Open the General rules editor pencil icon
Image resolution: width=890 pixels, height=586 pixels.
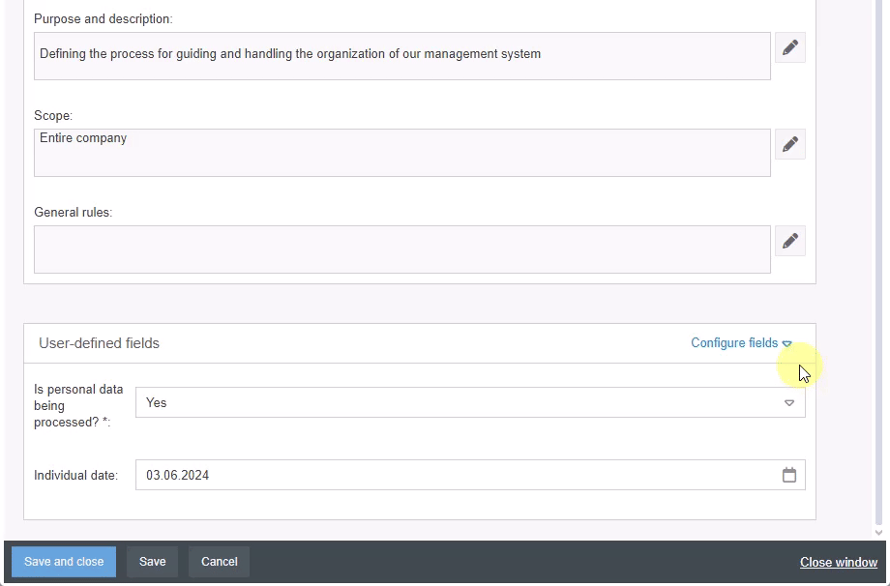[790, 241]
